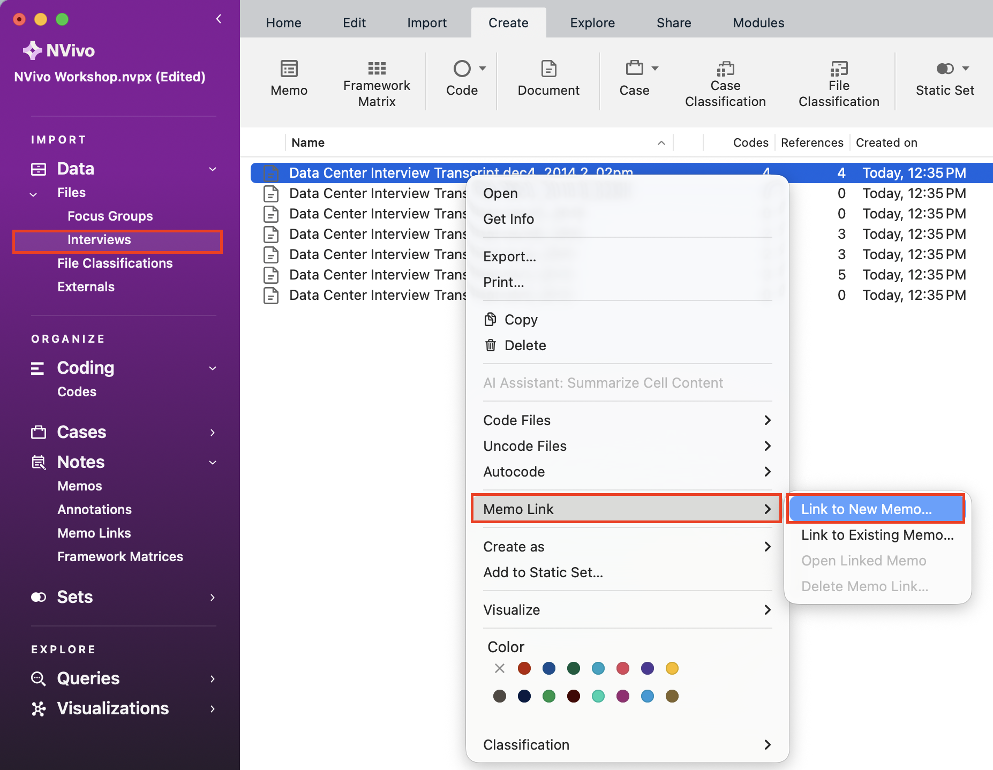Screen dimensions: 993x770
Task: Choose Get Info in the context menu
Action: [x=627, y=219]
